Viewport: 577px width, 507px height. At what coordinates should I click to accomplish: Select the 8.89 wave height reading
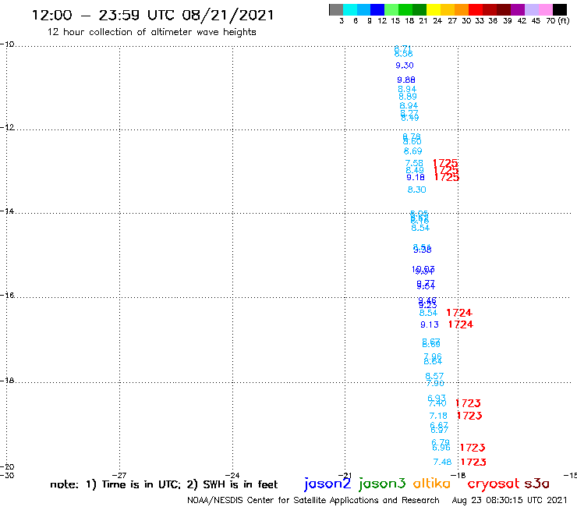(408, 97)
